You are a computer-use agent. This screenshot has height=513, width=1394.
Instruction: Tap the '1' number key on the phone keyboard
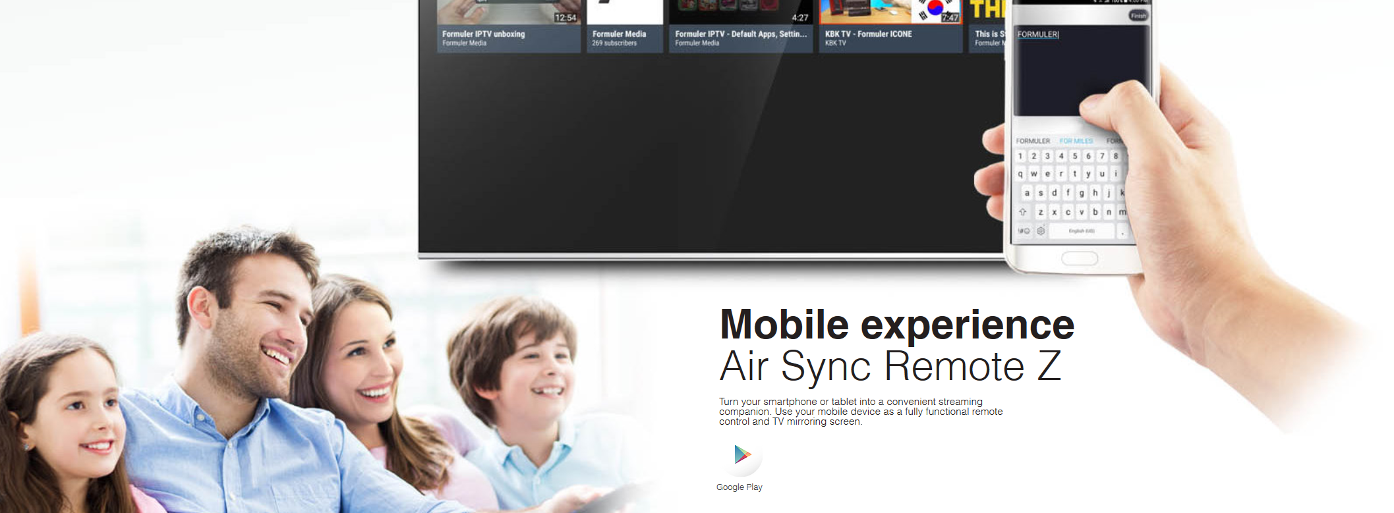pos(1020,156)
